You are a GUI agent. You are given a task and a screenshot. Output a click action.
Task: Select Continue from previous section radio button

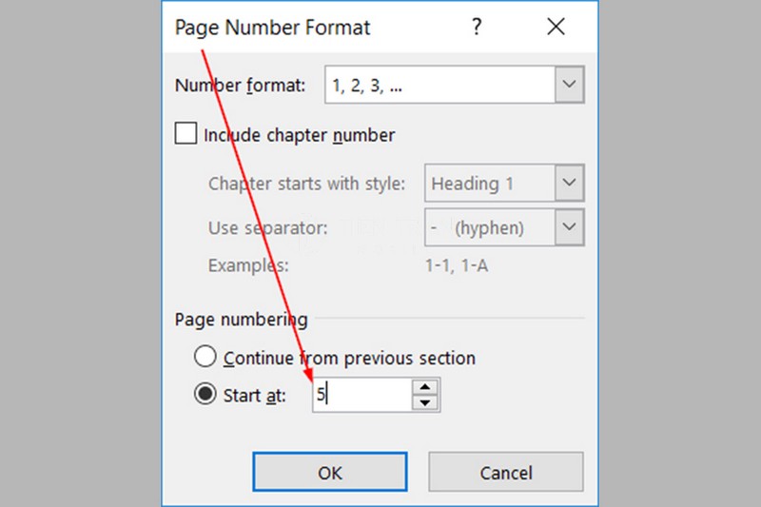(205, 358)
